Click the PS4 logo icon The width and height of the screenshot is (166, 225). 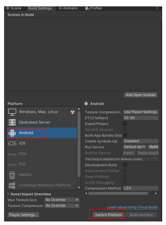(x=12, y=154)
